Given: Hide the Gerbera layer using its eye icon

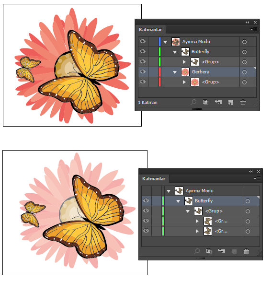Looking at the screenshot, I should 143,71.
